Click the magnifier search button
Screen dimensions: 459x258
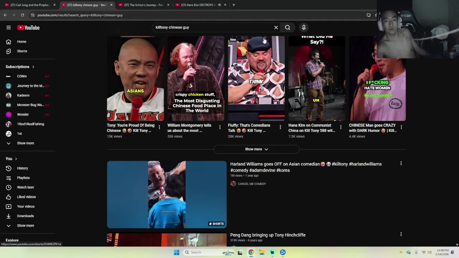(x=288, y=27)
